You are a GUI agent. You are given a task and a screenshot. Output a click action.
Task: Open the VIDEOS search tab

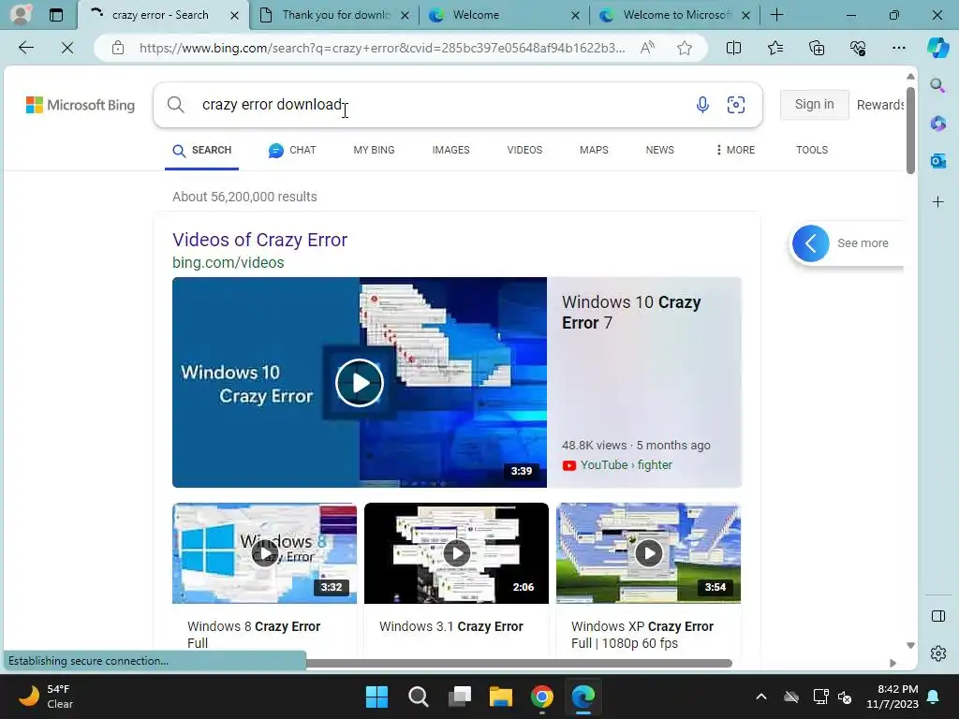524,150
